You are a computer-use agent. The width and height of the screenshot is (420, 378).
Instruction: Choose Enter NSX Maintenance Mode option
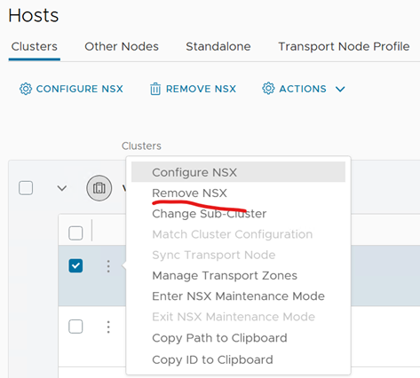(238, 296)
